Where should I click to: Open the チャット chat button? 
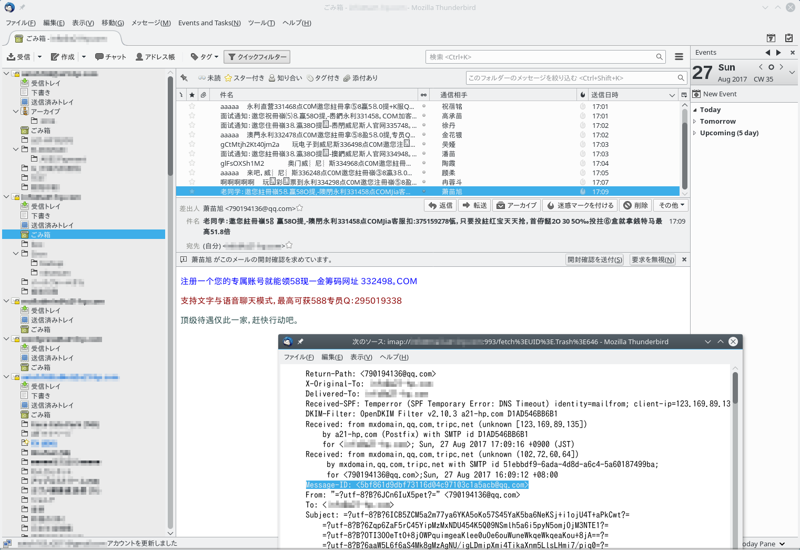[x=110, y=57]
